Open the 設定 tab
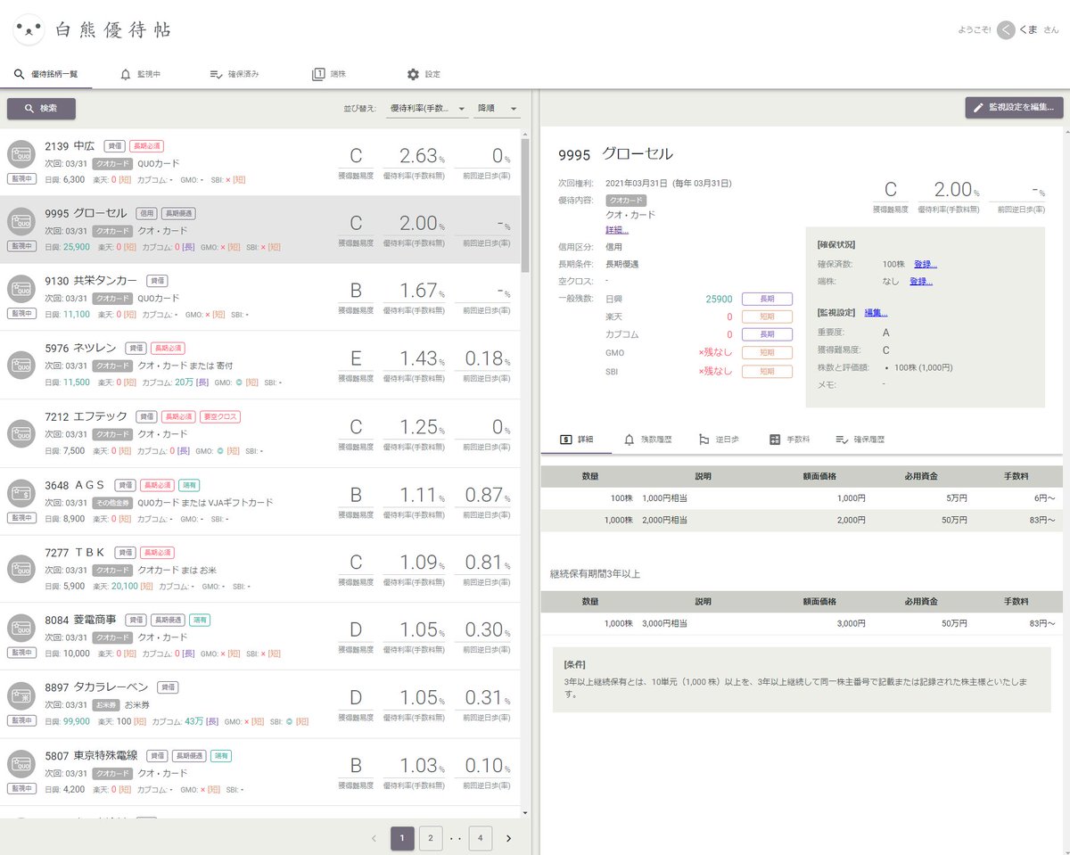Image resolution: width=1070 pixels, height=855 pixels. (x=424, y=74)
